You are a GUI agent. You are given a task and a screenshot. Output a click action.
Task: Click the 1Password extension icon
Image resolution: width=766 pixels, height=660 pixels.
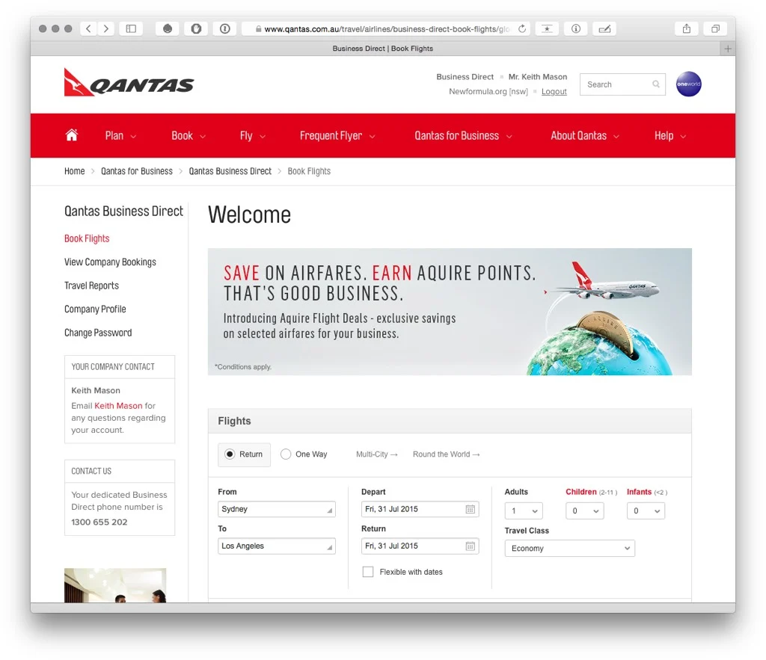coord(224,29)
